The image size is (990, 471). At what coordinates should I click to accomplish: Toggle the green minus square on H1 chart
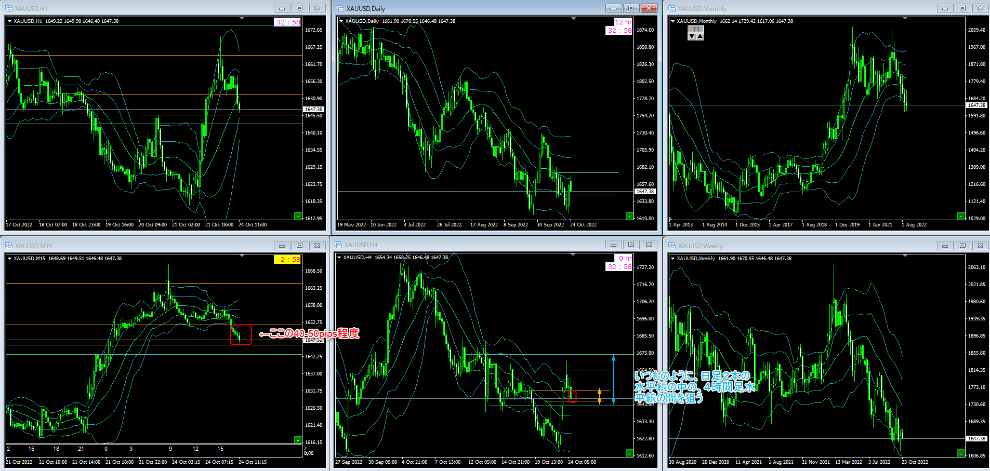[x=298, y=216]
